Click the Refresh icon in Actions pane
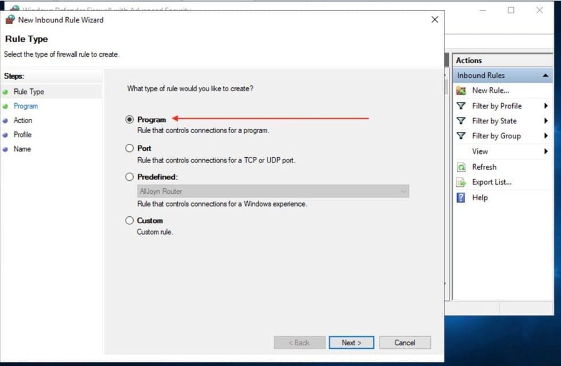Viewport: 561px width, 366px height. click(x=461, y=168)
